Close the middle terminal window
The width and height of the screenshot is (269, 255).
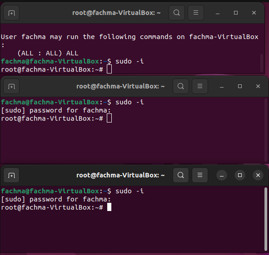[258, 86]
